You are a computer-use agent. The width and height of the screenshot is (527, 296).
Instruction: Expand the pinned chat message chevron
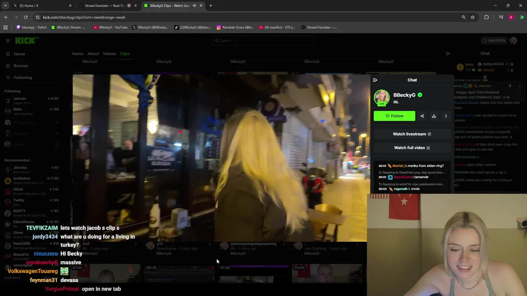click(x=520, y=94)
